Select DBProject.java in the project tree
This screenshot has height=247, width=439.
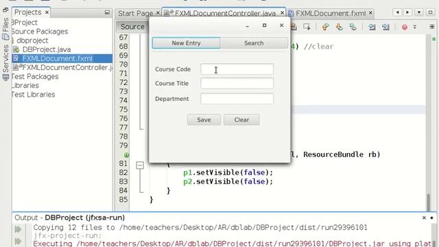pyautogui.click(x=46, y=49)
